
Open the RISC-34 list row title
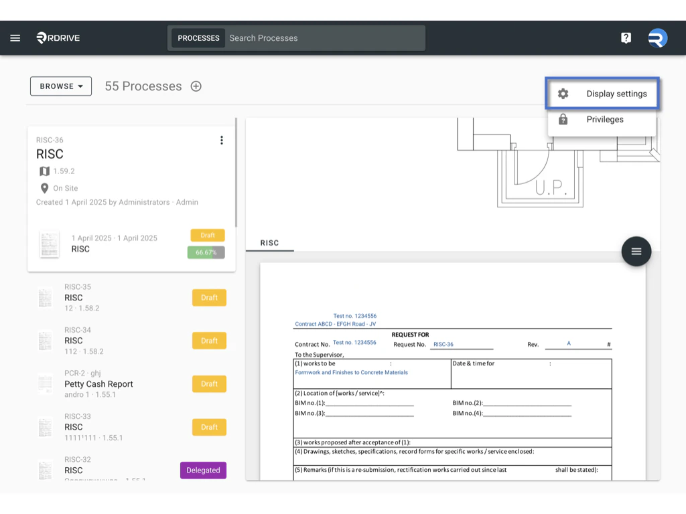74,341
